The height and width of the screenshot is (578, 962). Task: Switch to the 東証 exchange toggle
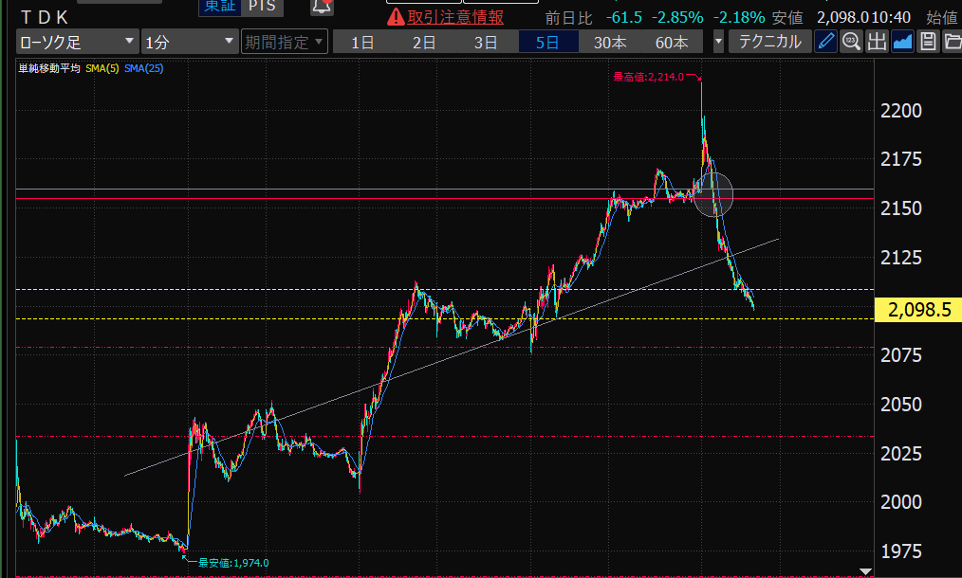tap(218, 7)
